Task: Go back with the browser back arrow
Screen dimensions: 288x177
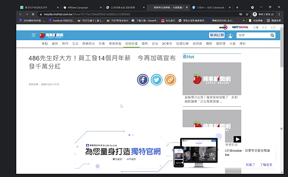Action: pos(20,14)
